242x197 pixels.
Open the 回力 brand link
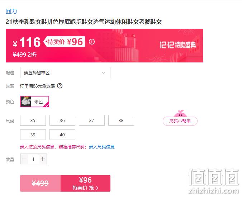11,11
